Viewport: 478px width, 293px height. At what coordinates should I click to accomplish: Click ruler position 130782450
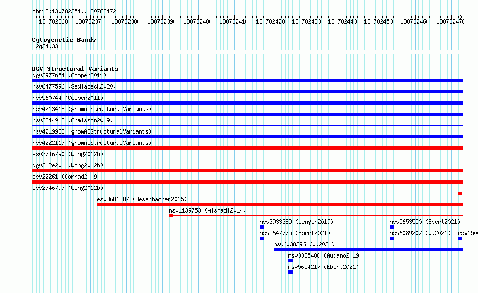pyautogui.click(x=378, y=21)
